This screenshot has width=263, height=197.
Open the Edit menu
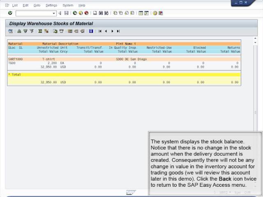pyautogui.click(x=25, y=5)
